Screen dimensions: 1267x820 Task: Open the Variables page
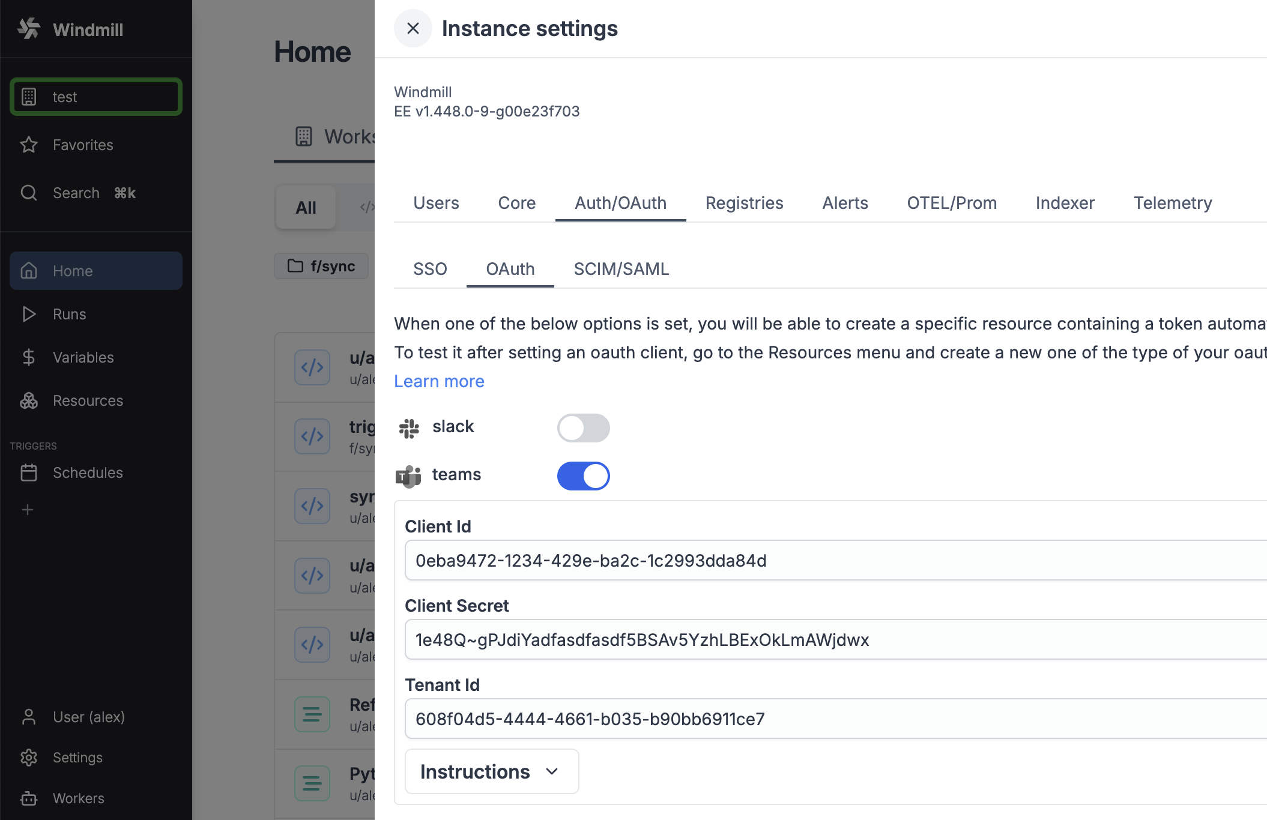pyautogui.click(x=83, y=357)
